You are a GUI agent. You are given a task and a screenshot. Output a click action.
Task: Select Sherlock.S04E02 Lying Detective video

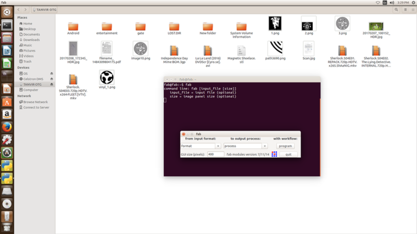[x=376, y=56]
